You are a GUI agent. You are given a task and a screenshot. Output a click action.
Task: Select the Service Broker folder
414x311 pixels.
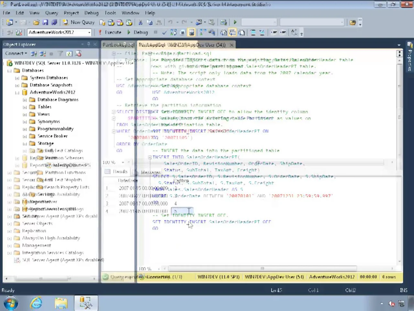tap(52, 136)
